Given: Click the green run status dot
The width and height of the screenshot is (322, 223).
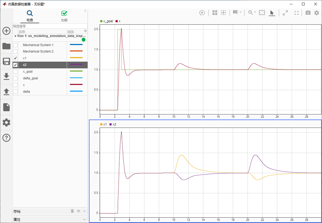Looking at the screenshot, I should [x=84, y=40].
